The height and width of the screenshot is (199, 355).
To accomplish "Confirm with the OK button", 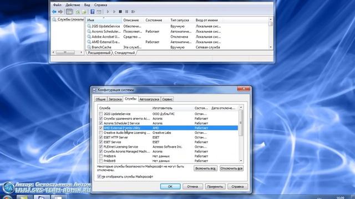I will (170, 187).
